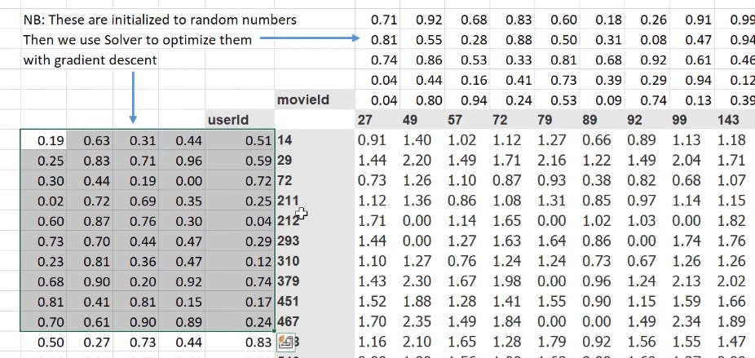
Task: Select the "Then we use Solver" text cell
Action: 138,39
